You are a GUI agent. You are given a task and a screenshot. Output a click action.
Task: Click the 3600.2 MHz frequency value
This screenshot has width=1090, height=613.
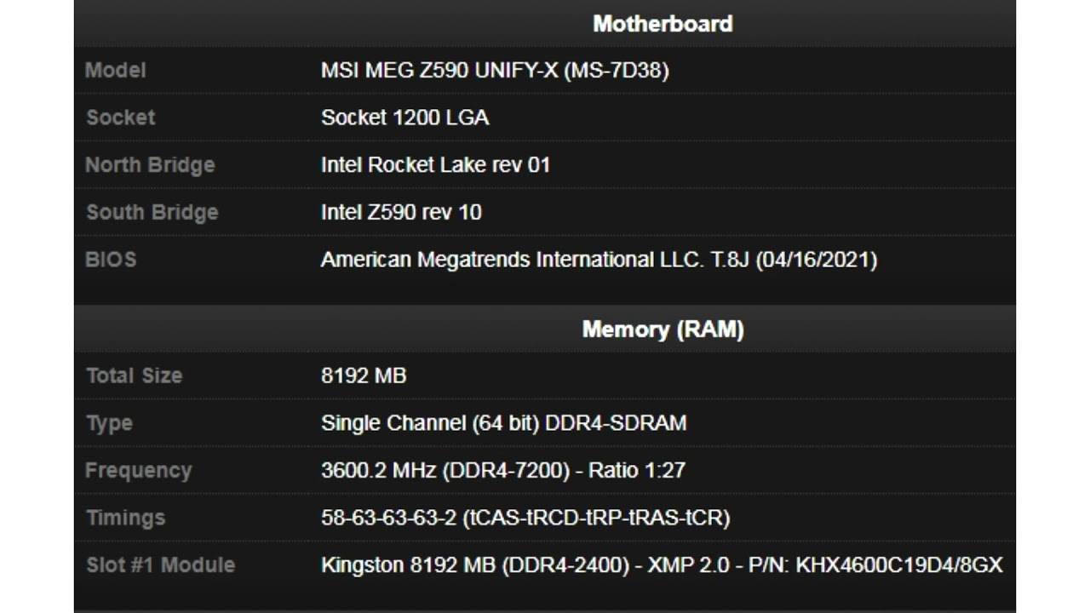point(502,470)
